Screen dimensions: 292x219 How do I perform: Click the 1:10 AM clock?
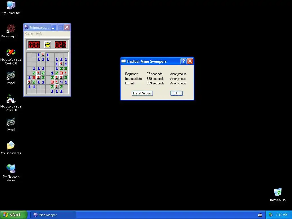[x=281, y=215]
